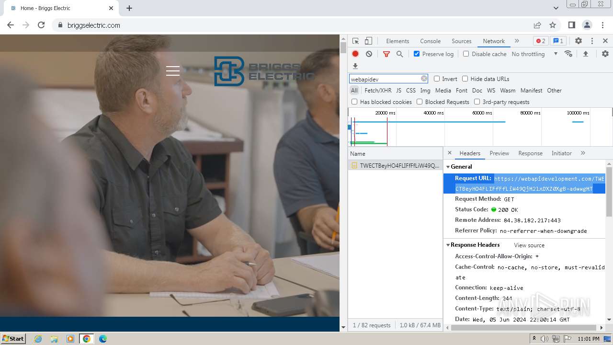Open DevTools customize three-dot menu
The image size is (613, 345).
tap(592, 41)
